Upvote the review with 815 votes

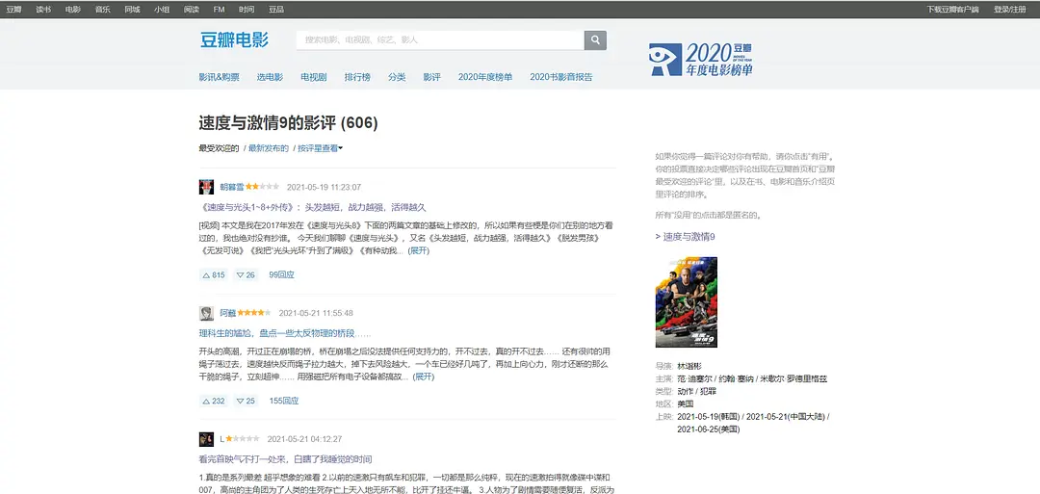(x=213, y=274)
